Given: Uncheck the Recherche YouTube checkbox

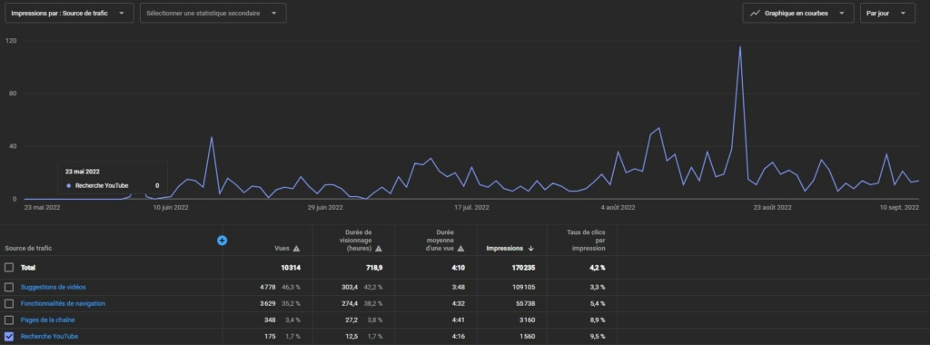Looking at the screenshot, I should tap(9, 336).
